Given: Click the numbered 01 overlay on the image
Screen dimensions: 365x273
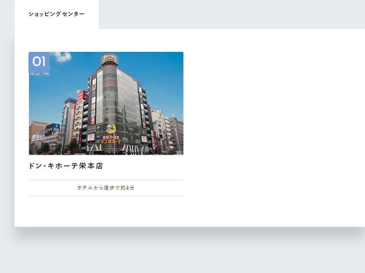Looking at the screenshot, I should [39, 61].
